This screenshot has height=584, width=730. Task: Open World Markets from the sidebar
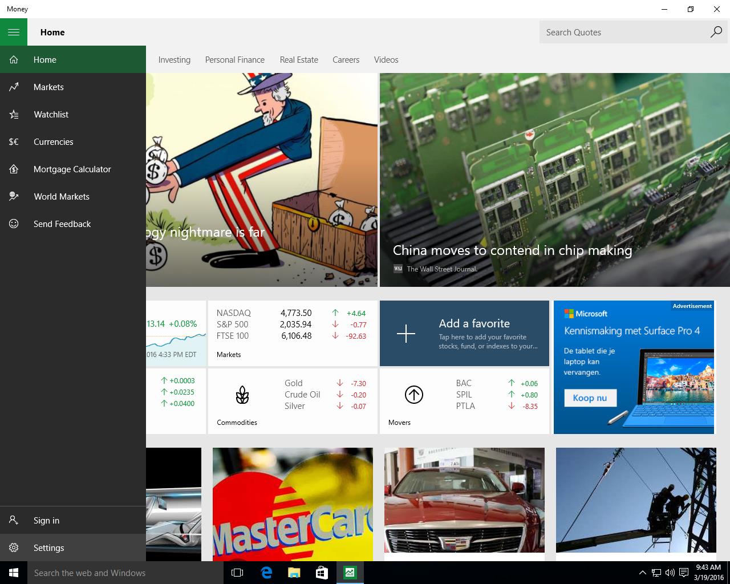[x=73, y=196]
